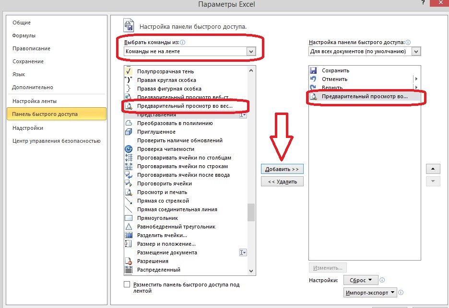
Task: Click the move up arrow button
Action: coord(433,169)
